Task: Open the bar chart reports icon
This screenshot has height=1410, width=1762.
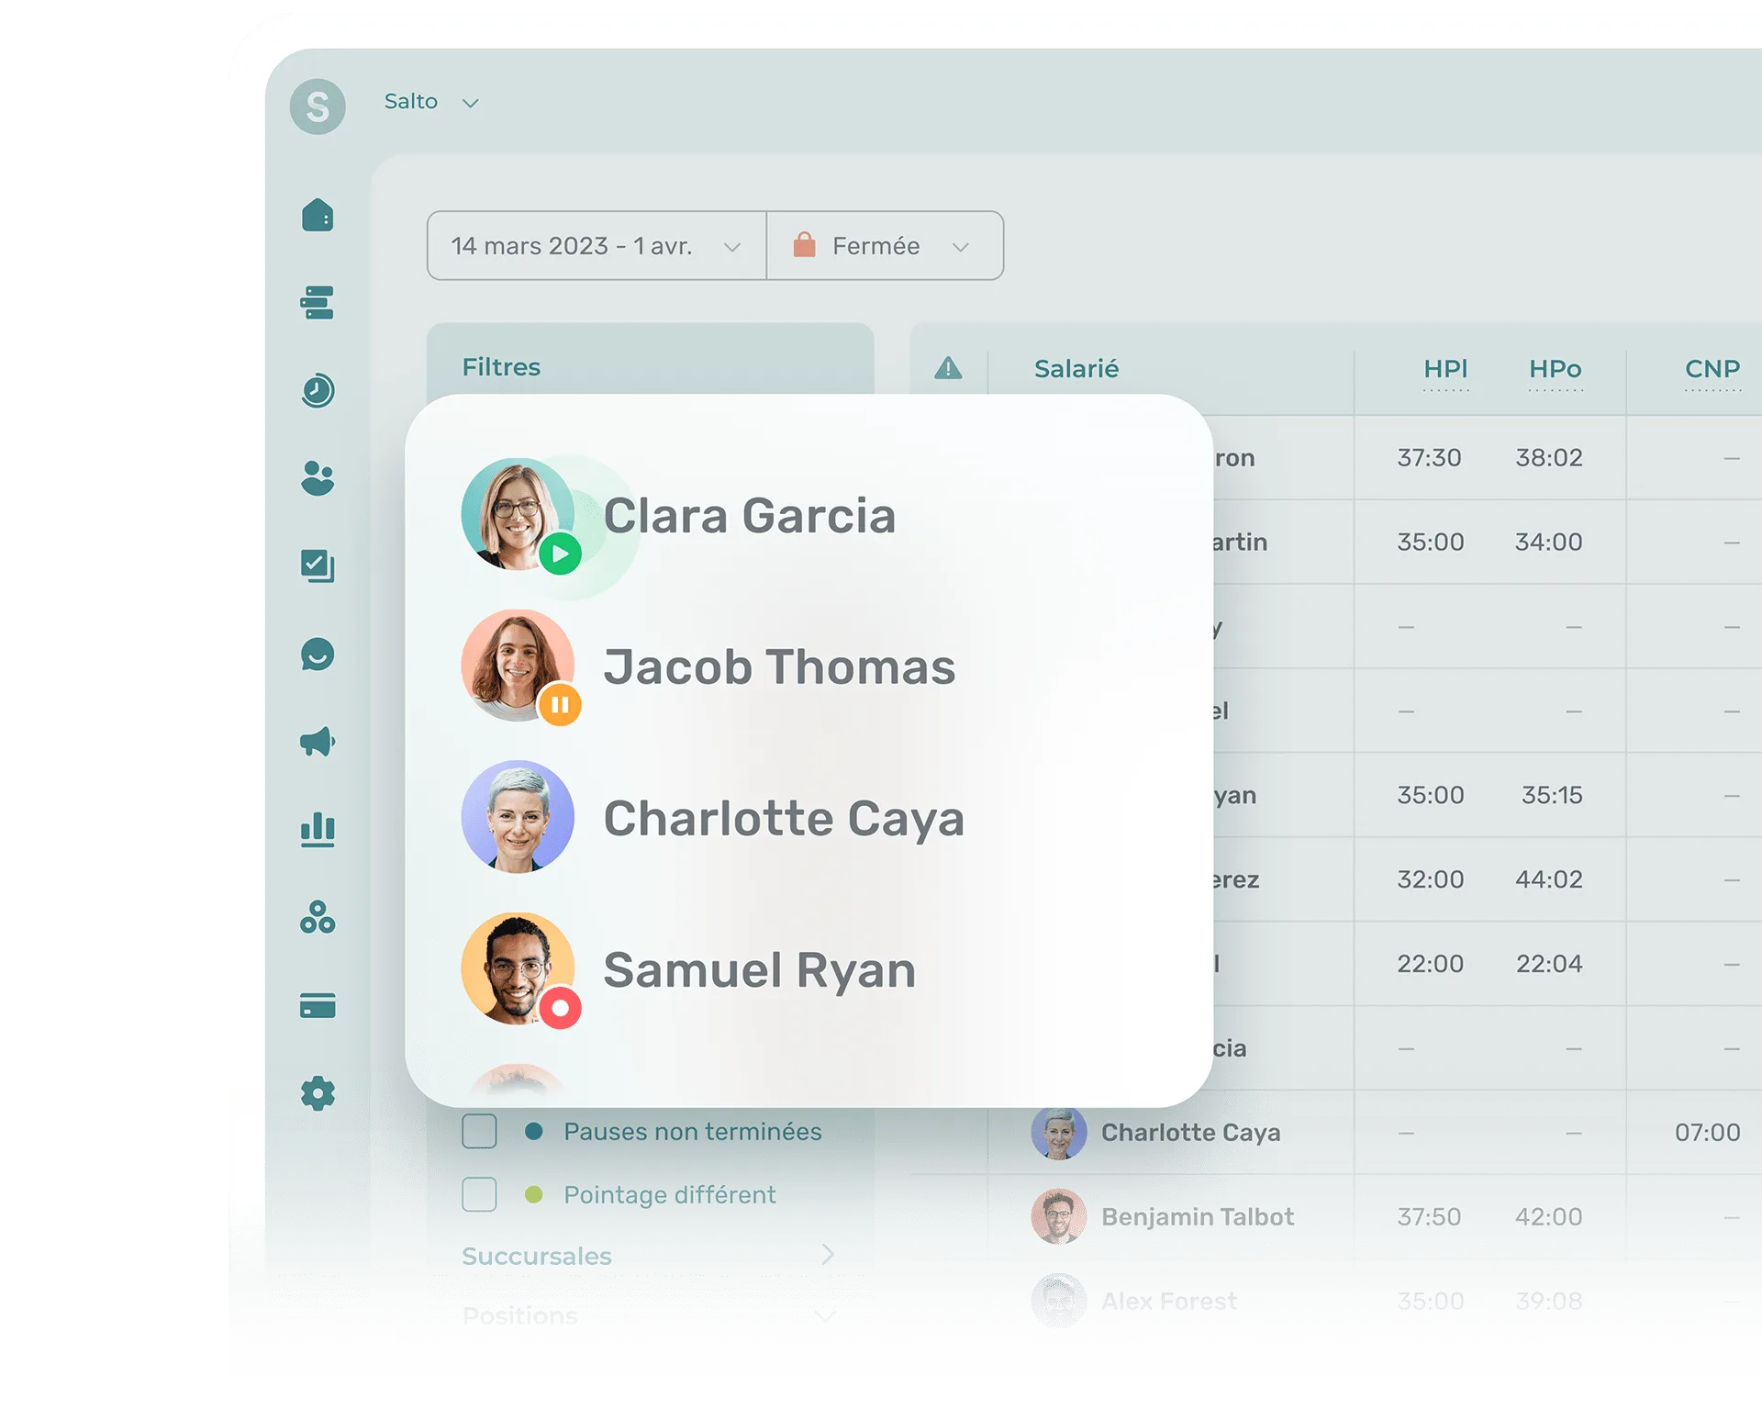Action: pos(318,830)
